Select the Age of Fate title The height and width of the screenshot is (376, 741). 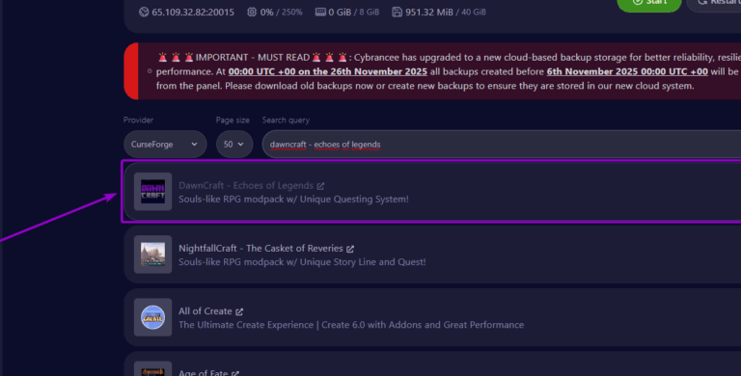click(x=204, y=373)
